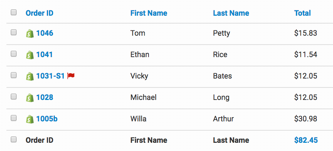Open order 1005b link
The height and width of the screenshot is (151, 333).
[x=47, y=119]
